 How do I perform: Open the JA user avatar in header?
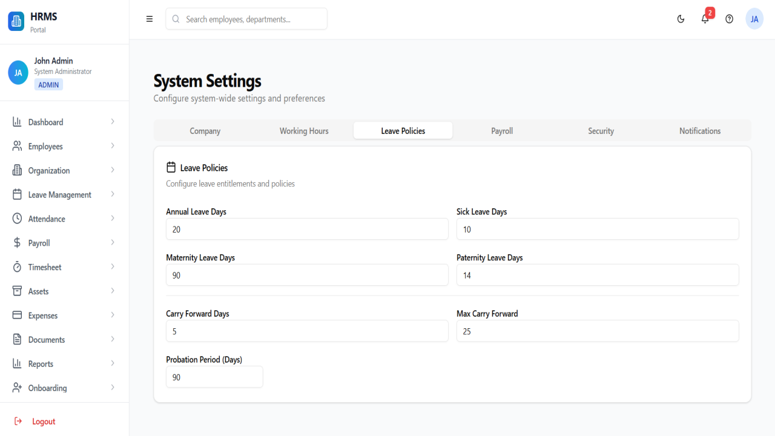(x=754, y=19)
